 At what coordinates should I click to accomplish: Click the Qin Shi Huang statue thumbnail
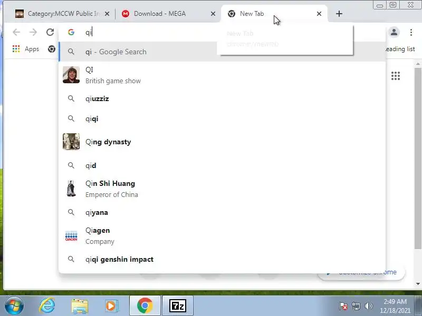coord(71,189)
